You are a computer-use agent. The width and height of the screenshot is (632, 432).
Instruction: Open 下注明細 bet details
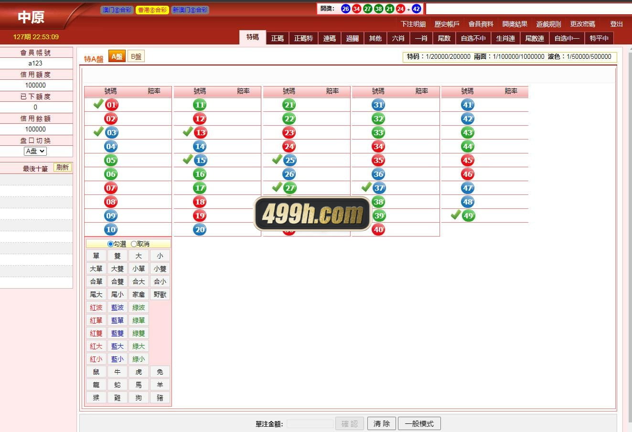(x=413, y=24)
